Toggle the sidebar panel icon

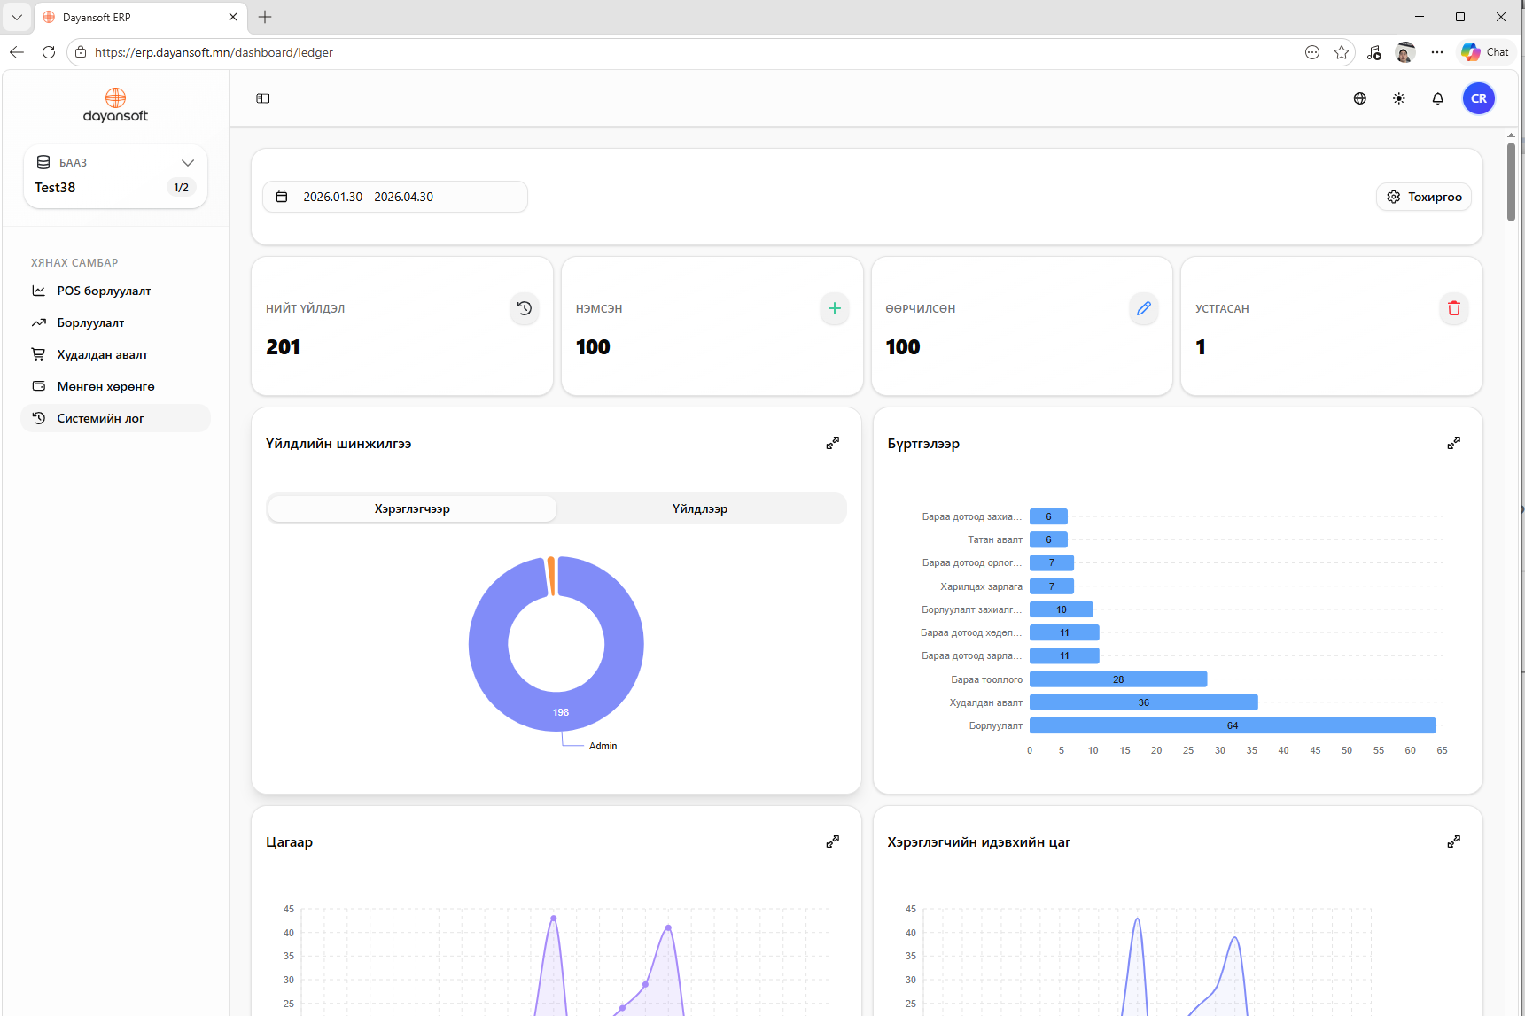(263, 98)
